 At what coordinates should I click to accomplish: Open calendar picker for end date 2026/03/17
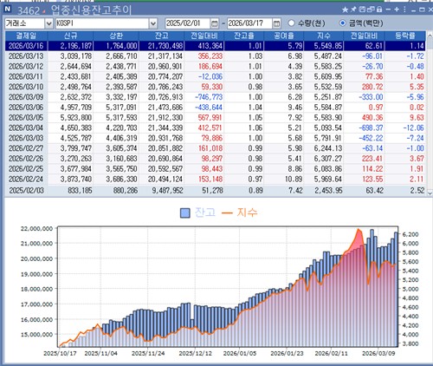click(x=276, y=23)
